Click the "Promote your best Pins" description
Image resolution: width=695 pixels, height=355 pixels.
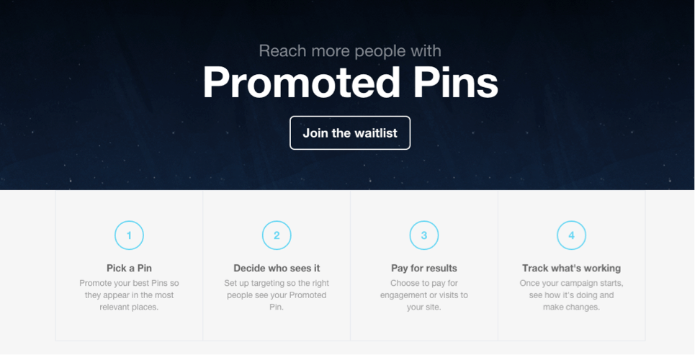coord(129,295)
